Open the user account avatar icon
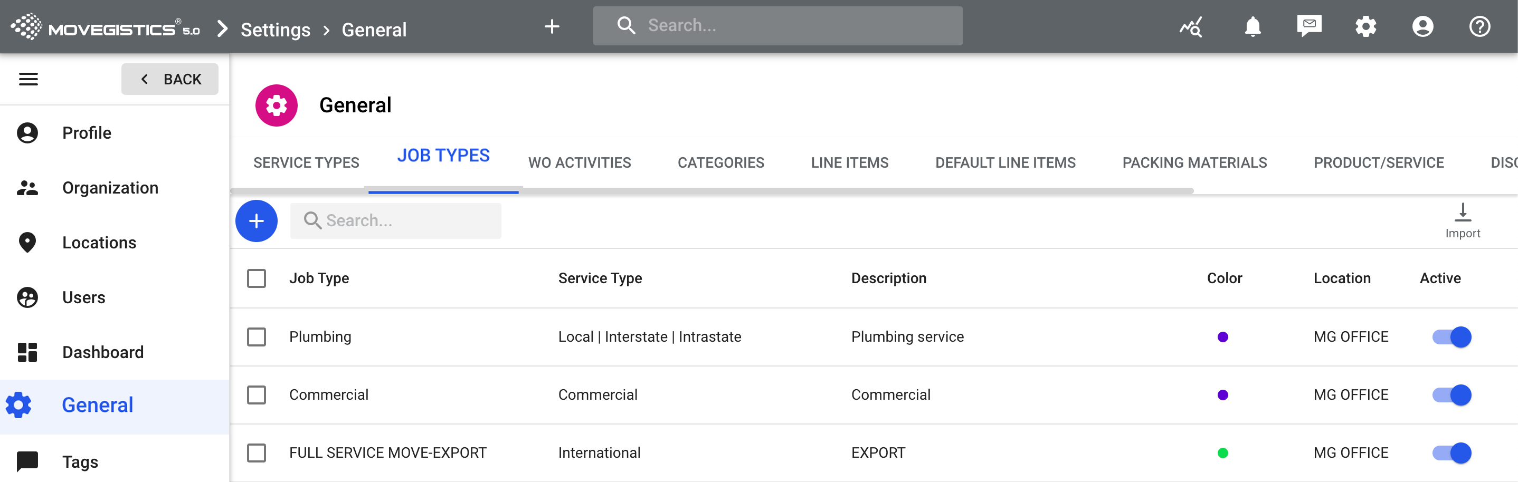Viewport: 1518px width, 482px height. click(x=1422, y=26)
